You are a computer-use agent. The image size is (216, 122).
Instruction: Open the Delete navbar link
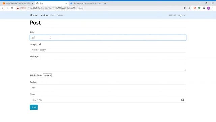click(60, 15)
